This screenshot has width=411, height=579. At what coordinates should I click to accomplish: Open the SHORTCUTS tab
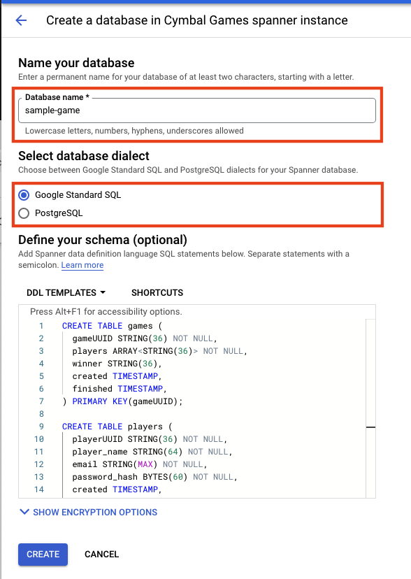(x=157, y=292)
